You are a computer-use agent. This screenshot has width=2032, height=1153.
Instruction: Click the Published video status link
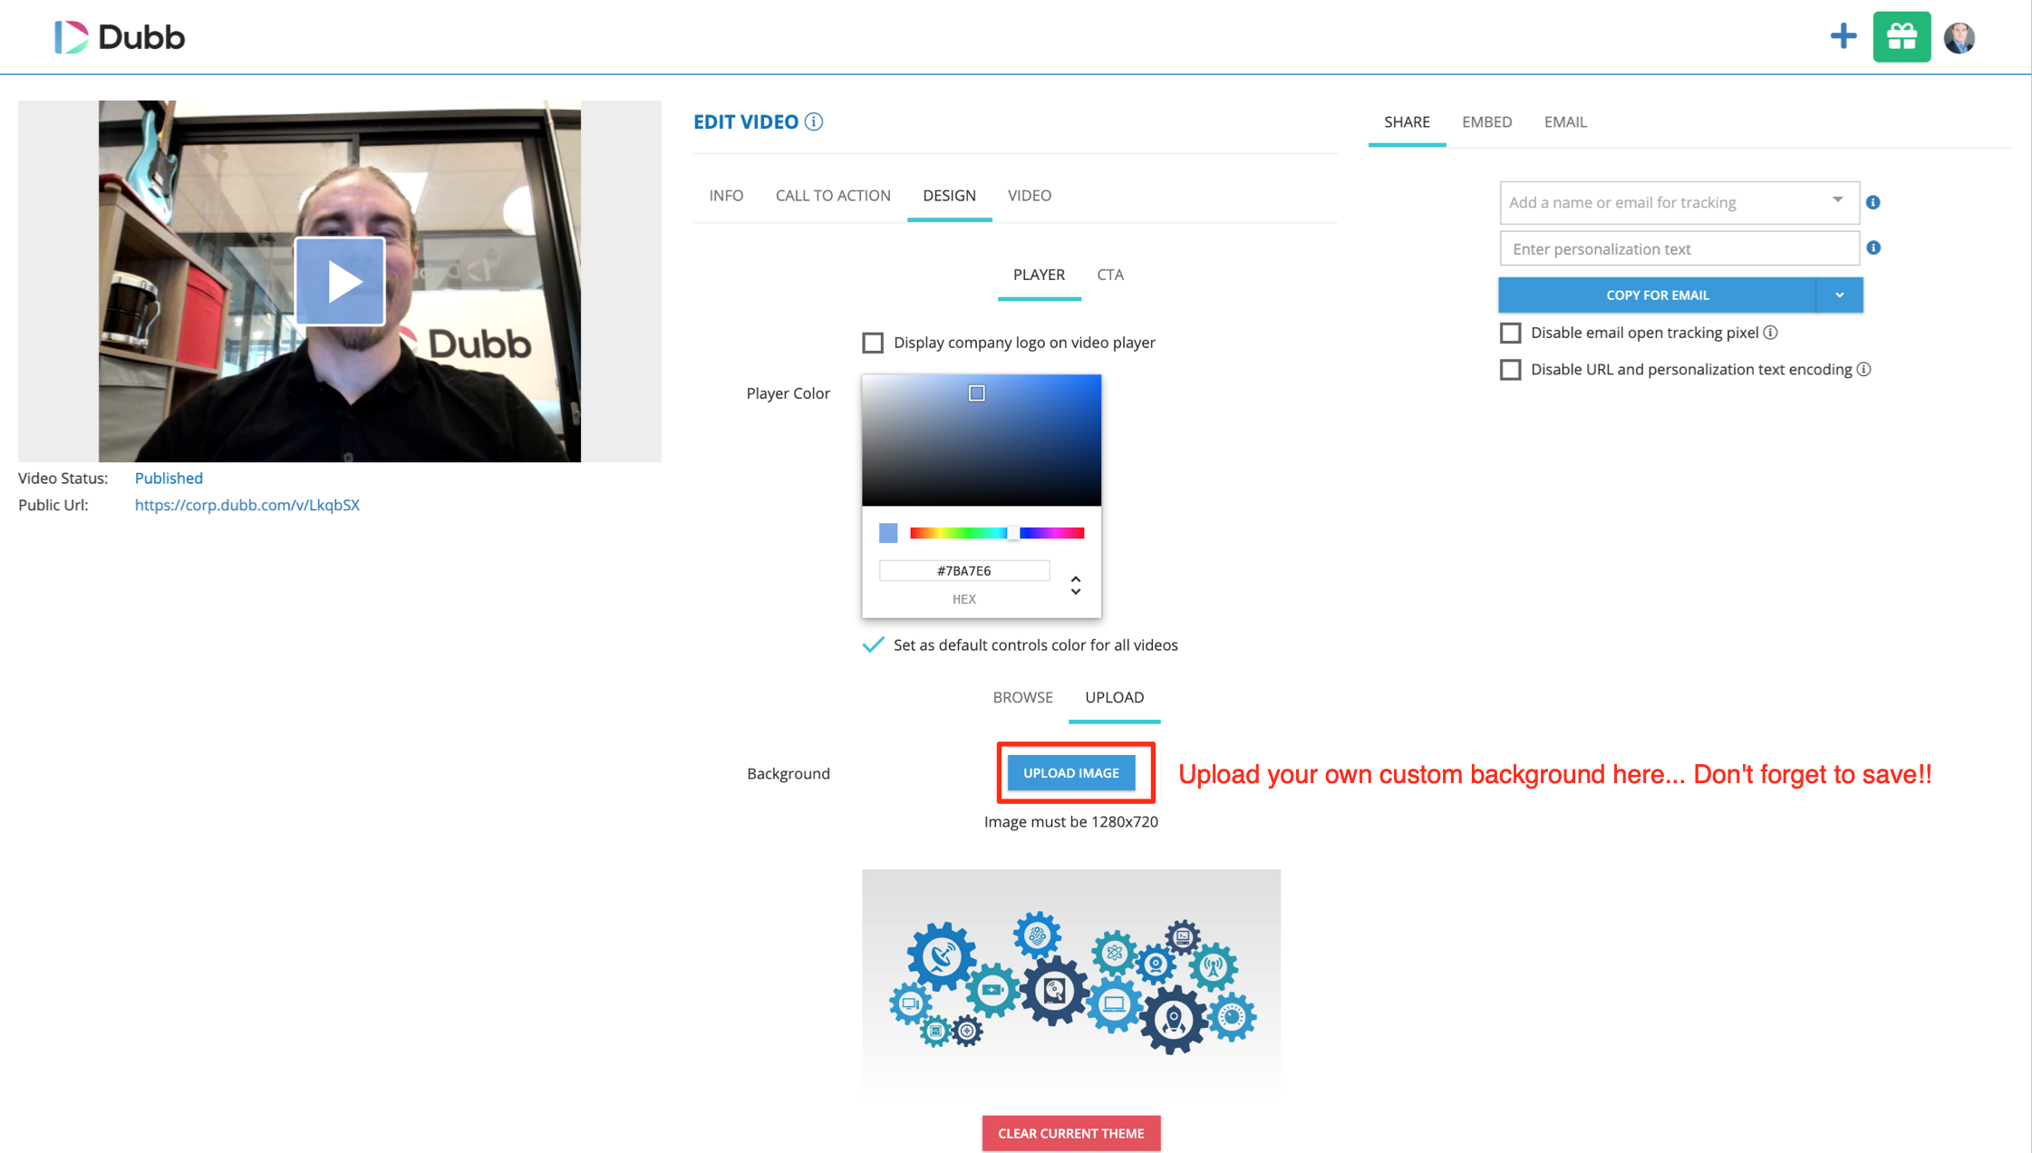pyautogui.click(x=169, y=478)
